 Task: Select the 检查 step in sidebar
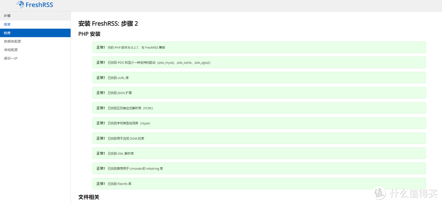(x=35, y=33)
